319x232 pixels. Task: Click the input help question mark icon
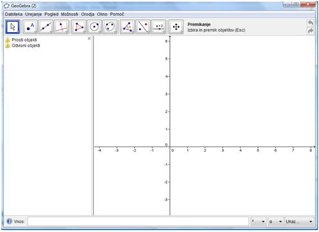coord(9,221)
